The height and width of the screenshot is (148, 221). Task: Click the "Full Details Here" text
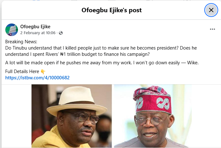coord(23,72)
